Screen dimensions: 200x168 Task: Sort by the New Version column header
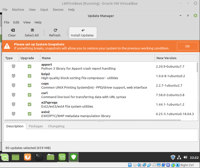(x=176, y=58)
